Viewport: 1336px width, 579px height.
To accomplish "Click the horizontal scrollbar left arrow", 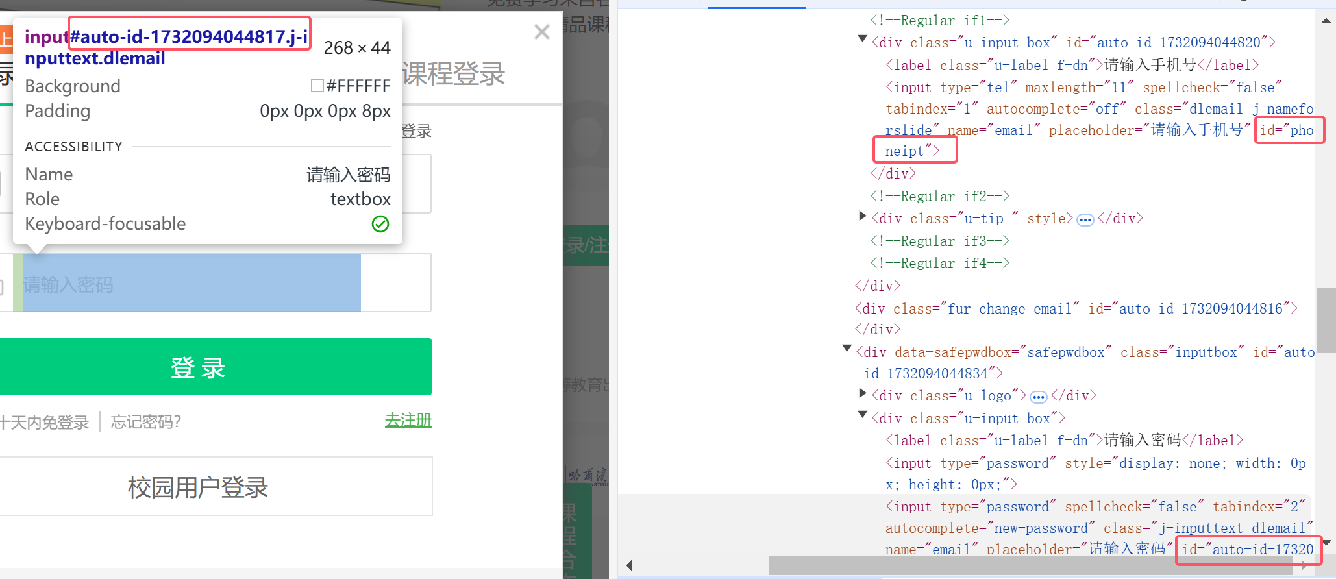I will [628, 565].
